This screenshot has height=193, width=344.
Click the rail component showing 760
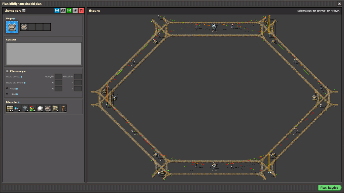click(x=10, y=108)
